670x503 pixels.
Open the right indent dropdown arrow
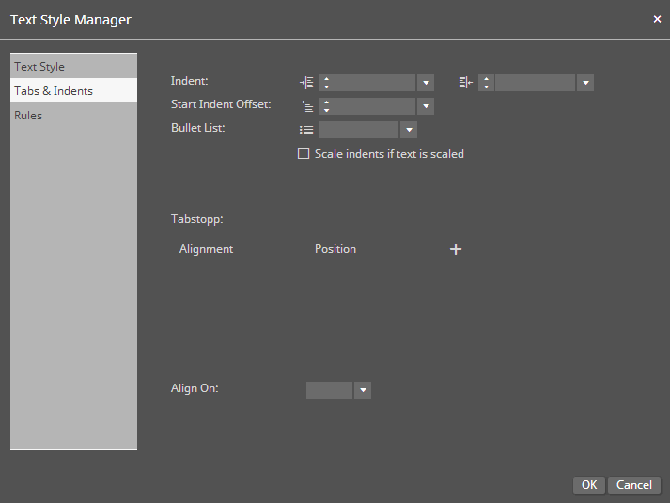pos(585,83)
